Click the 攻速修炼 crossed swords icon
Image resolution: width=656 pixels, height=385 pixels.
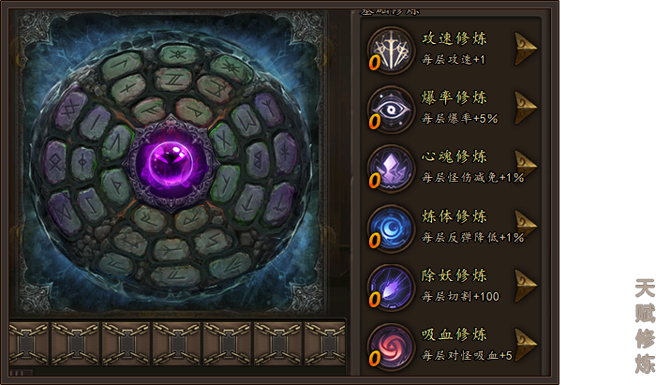point(391,51)
